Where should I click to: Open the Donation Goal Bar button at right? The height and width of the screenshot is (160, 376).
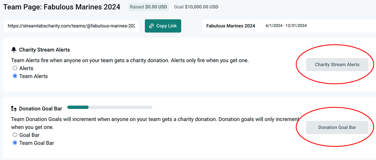(337, 128)
